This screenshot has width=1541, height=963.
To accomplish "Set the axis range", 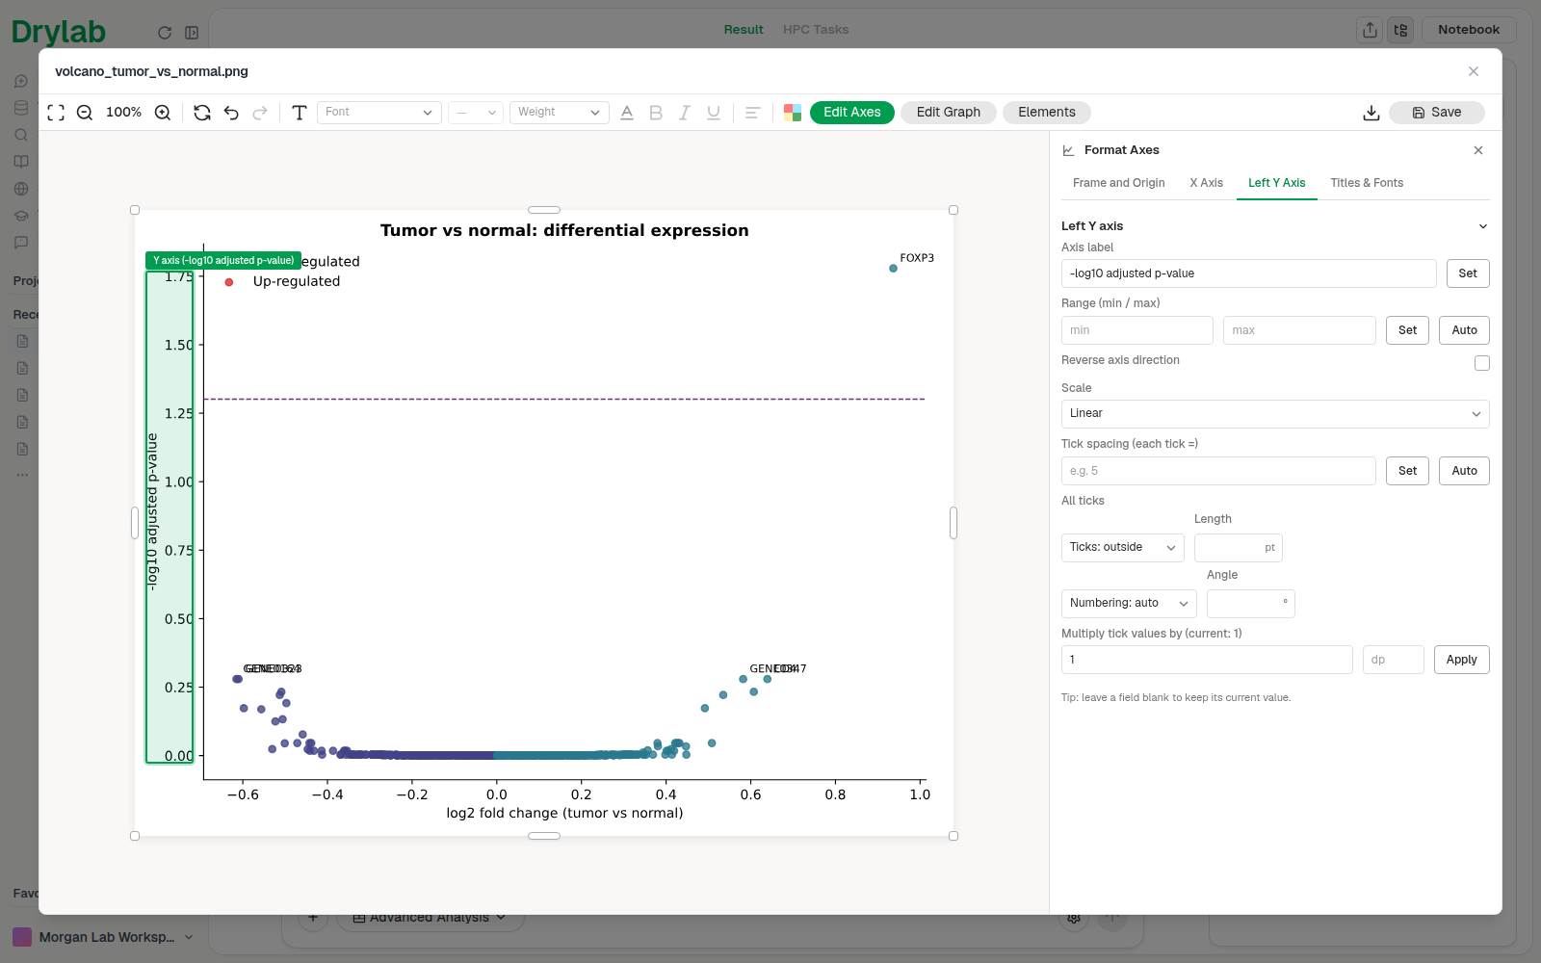I will click(1408, 330).
